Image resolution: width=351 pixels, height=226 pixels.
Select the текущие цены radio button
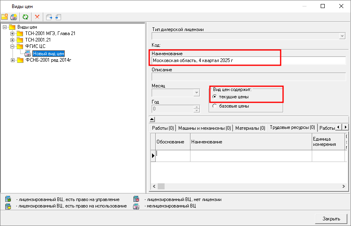215,97
